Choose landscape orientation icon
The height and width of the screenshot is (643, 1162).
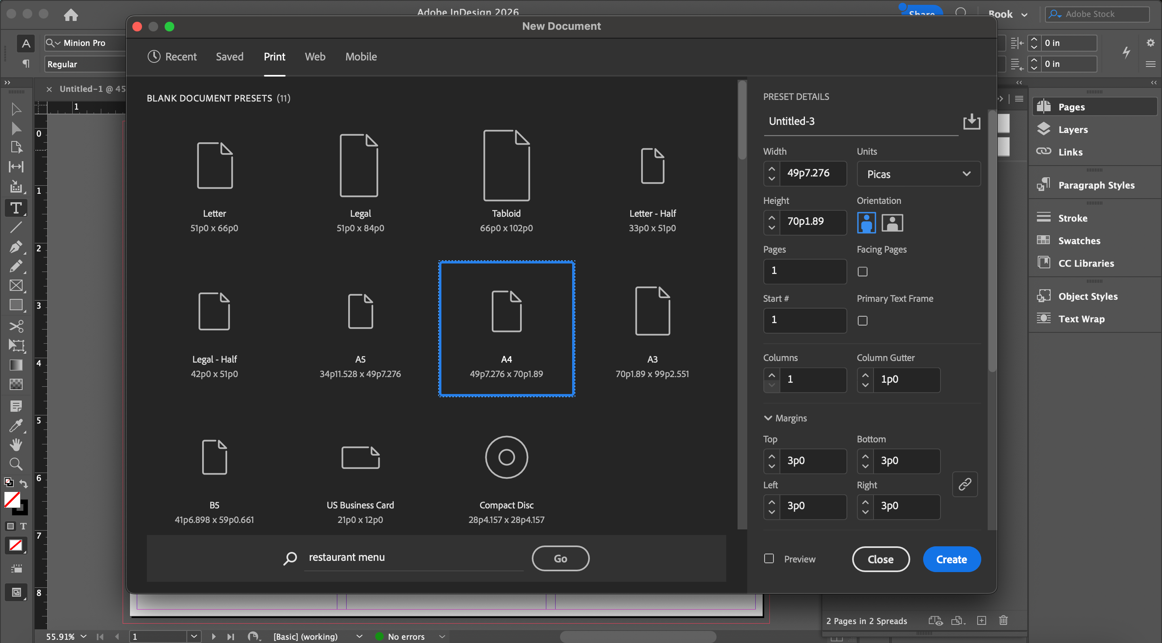pyautogui.click(x=892, y=222)
